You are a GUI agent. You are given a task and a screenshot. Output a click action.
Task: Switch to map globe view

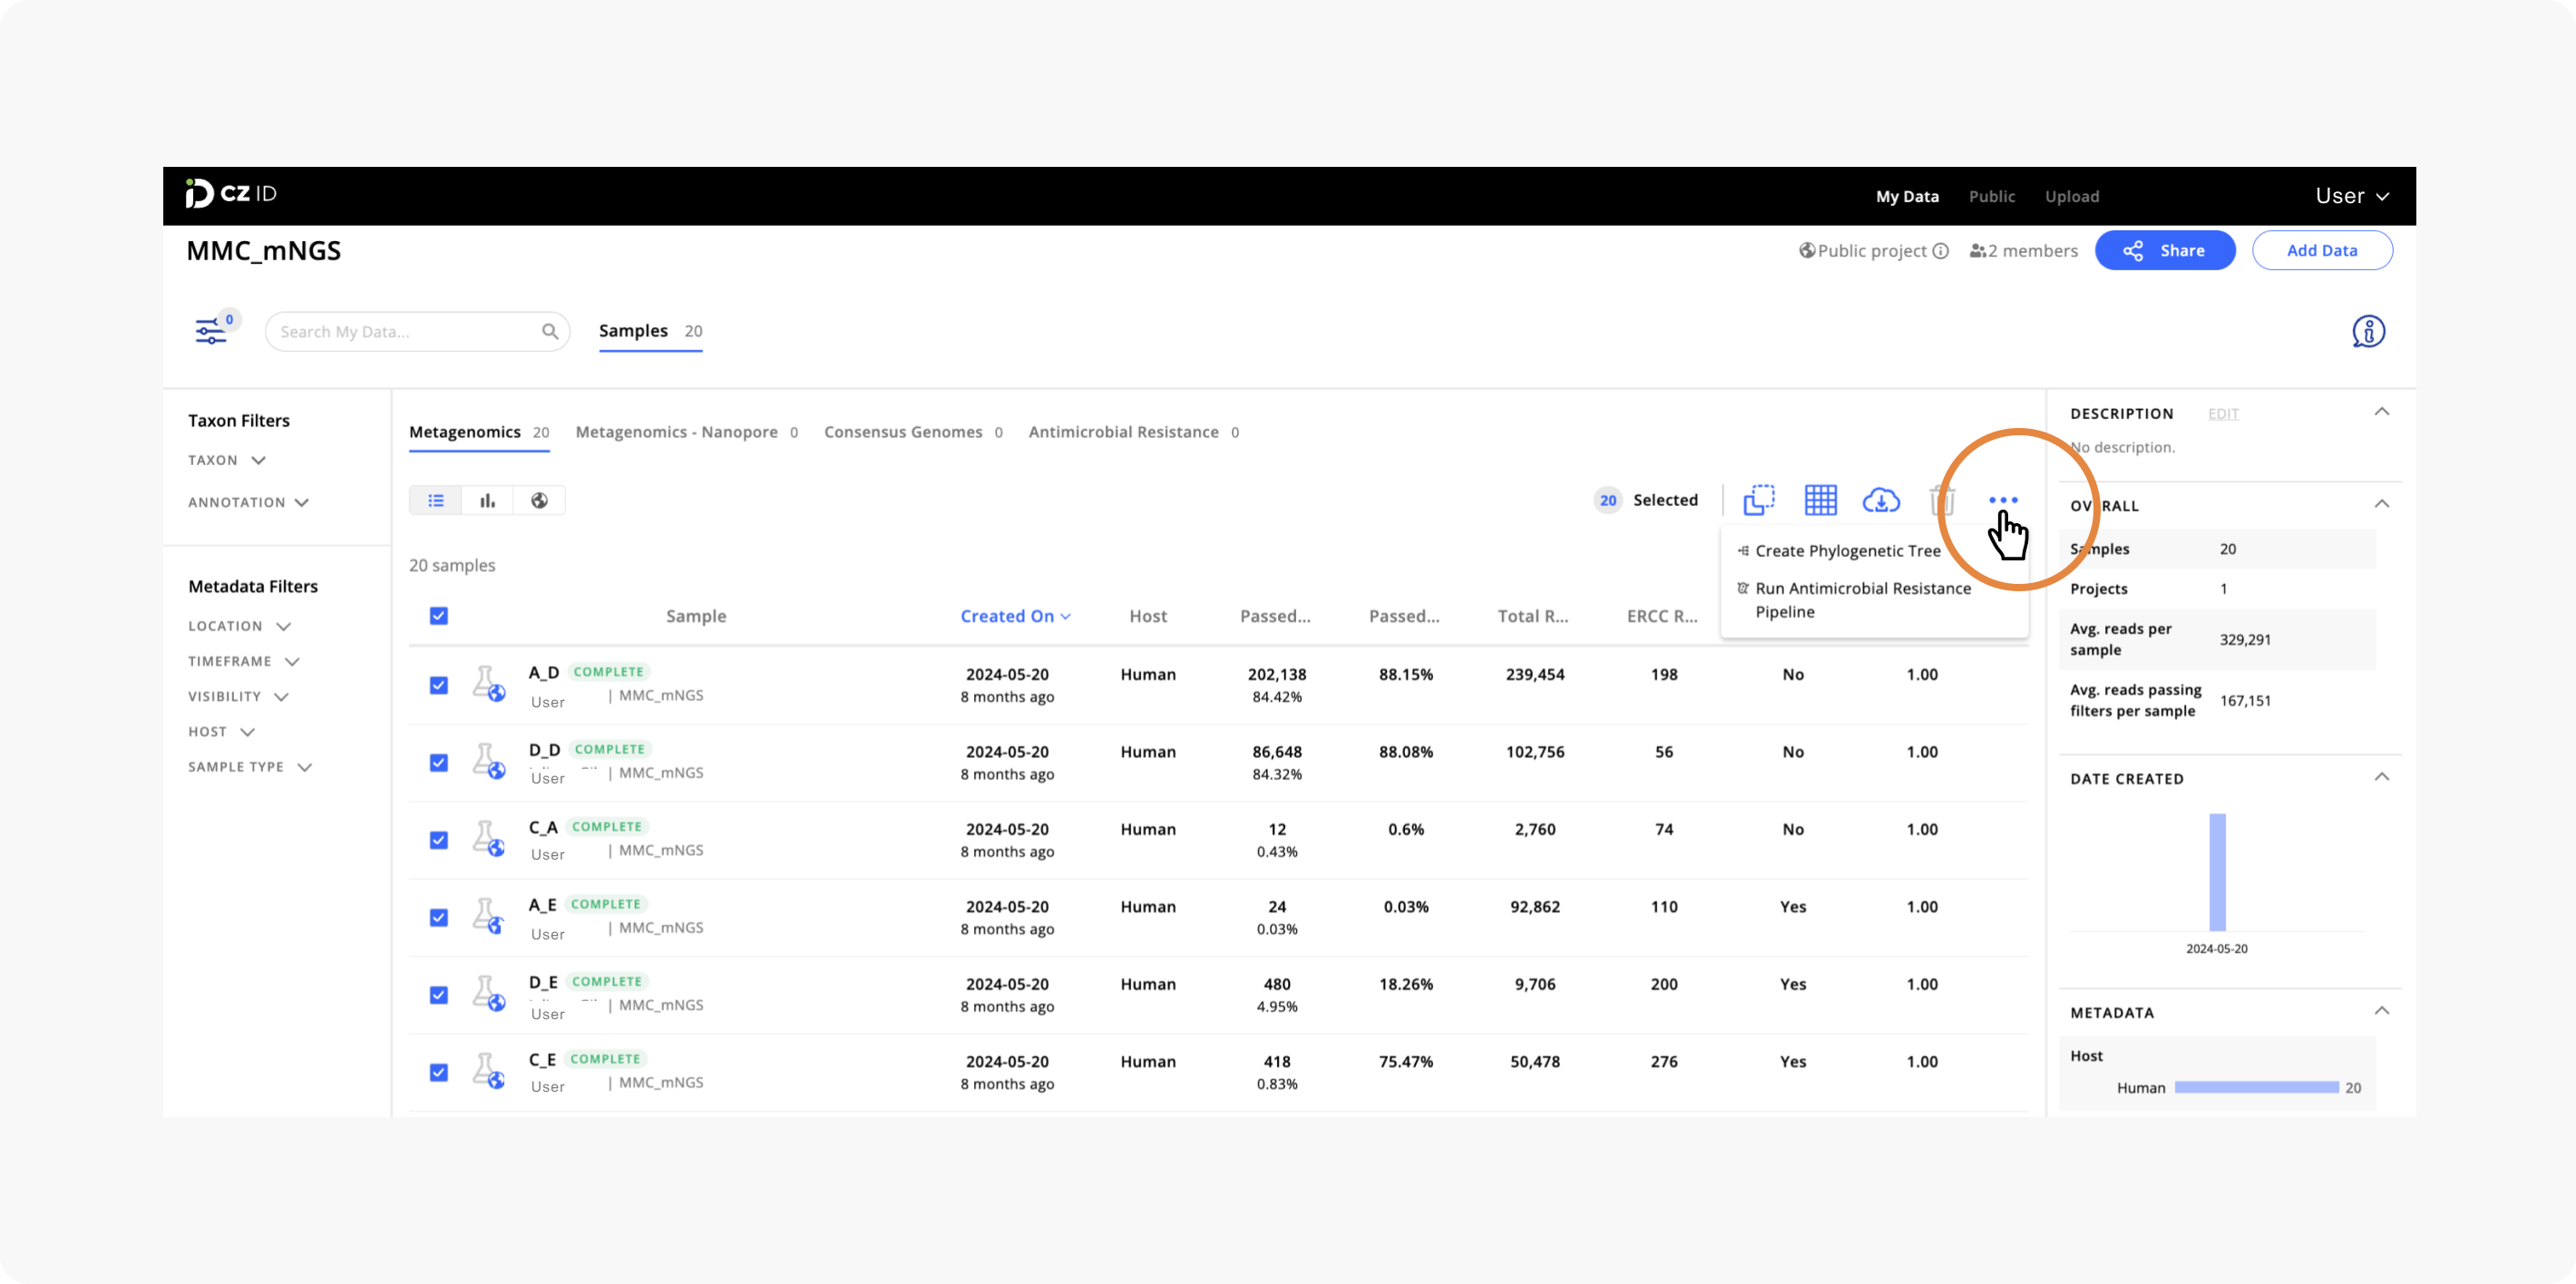click(539, 501)
